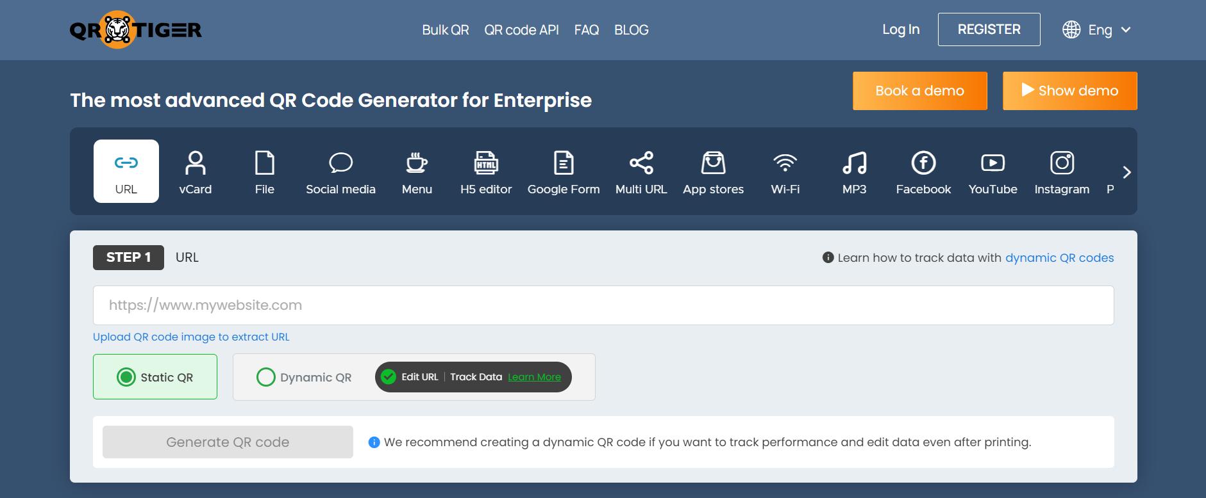Viewport: 1206px width, 498px height.
Task: Select the vCard QR type icon
Action: (x=195, y=164)
